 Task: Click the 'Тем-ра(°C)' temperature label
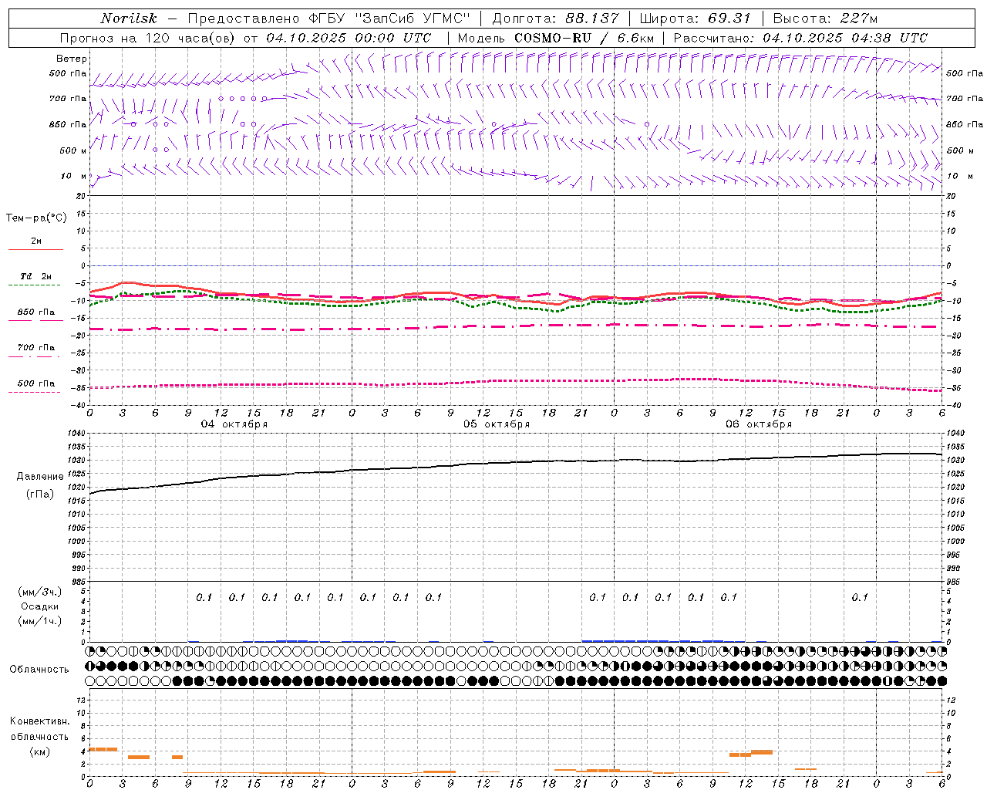[36, 218]
